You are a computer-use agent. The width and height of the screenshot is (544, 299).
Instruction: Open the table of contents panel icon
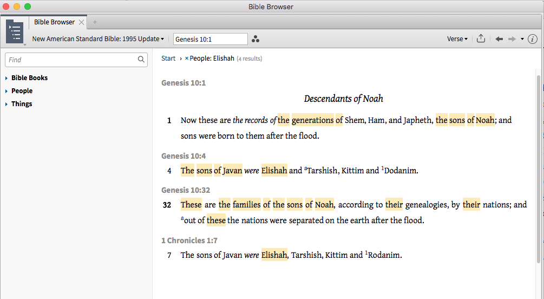(x=15, y=31)
